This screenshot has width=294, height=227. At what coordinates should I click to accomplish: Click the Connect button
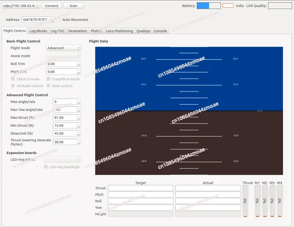pos(52,6)
